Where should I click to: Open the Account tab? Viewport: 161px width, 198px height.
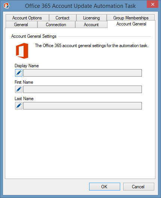91,25
